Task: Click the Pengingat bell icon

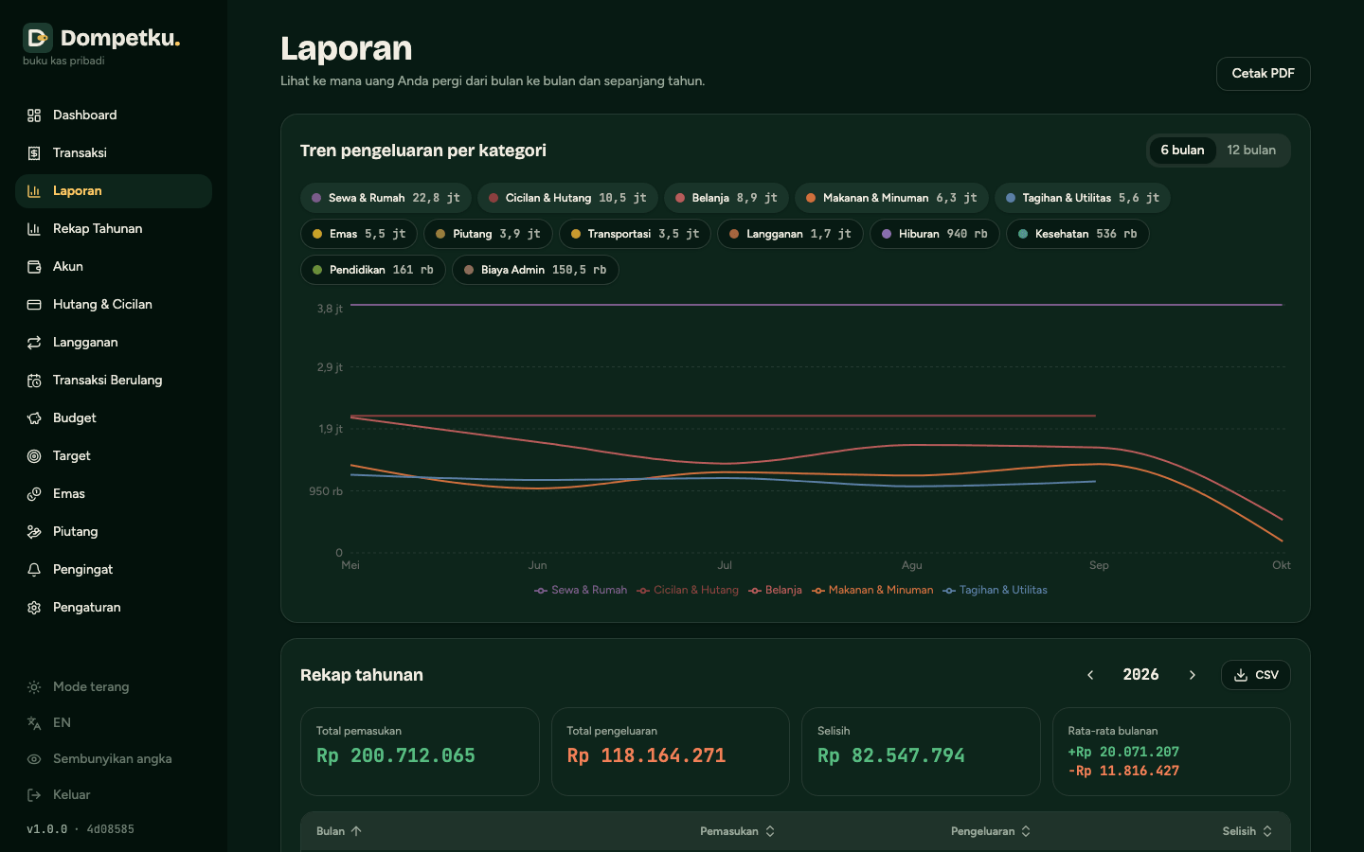Action: [x=34, y=570]
